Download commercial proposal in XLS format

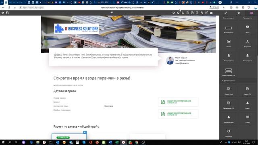point(178,102)
